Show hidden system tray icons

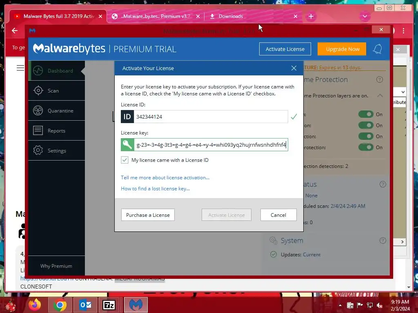point(340,305)
